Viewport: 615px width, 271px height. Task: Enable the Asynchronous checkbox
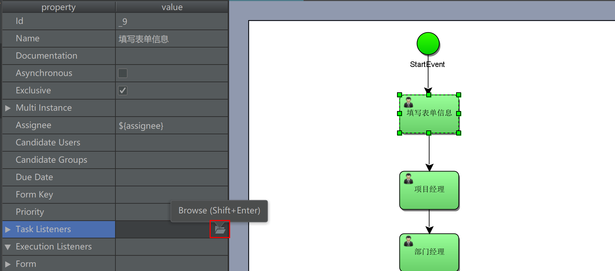(x=123, y=73)
